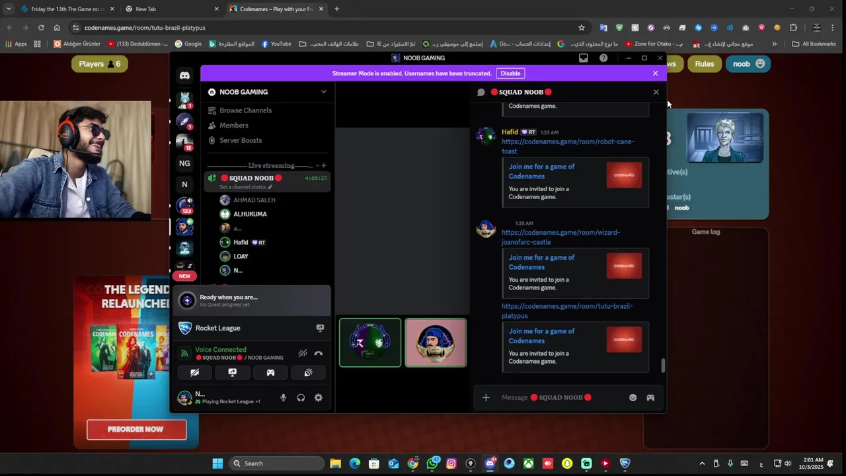Open the tutu-brazil-platypus room link
This screenshot has height=476, width=846.
tap(566, 311)
